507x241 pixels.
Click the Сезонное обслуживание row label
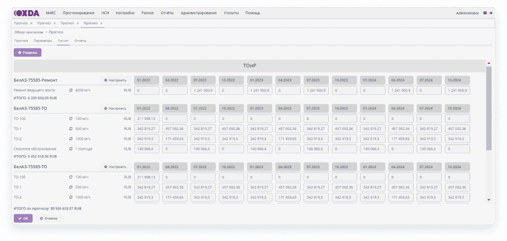point(35,149)
